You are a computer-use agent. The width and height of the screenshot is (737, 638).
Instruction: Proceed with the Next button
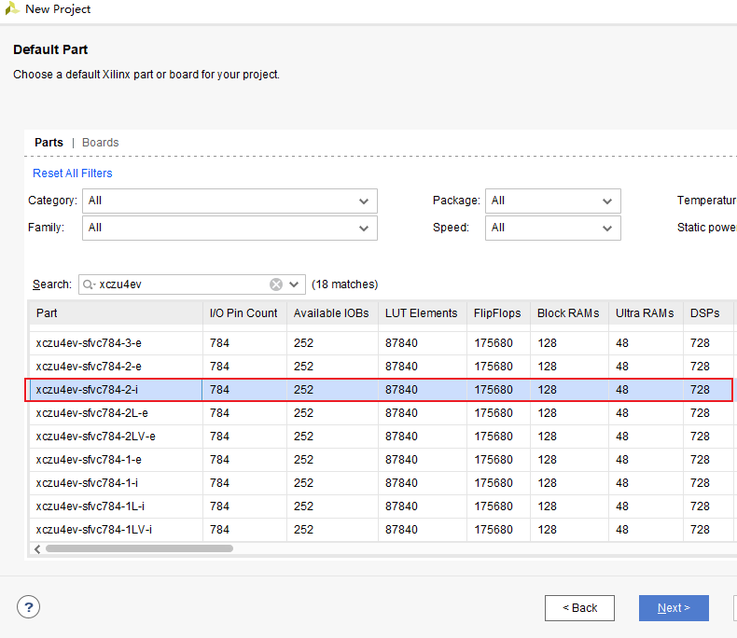pos(674,608)
